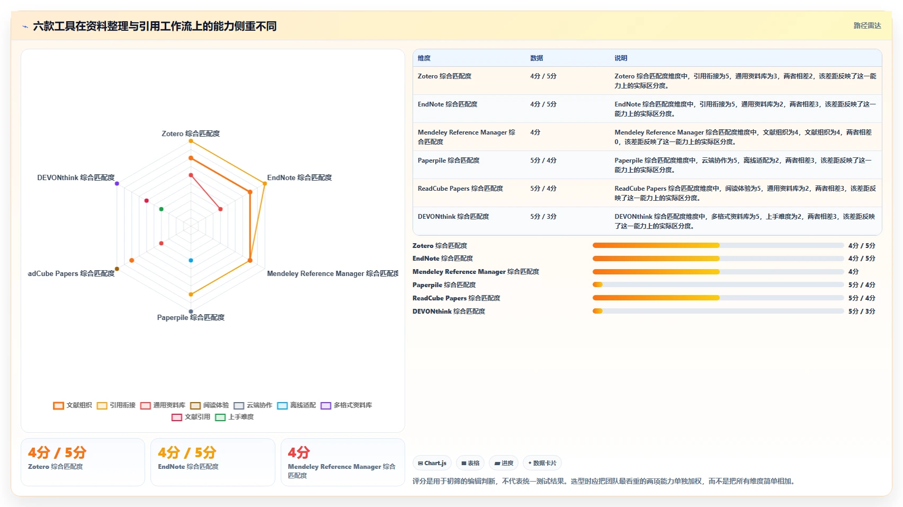Open the EndNote 4分 / 5分 summary card
The width and height of the screenshot is (903, 507).
212,462
